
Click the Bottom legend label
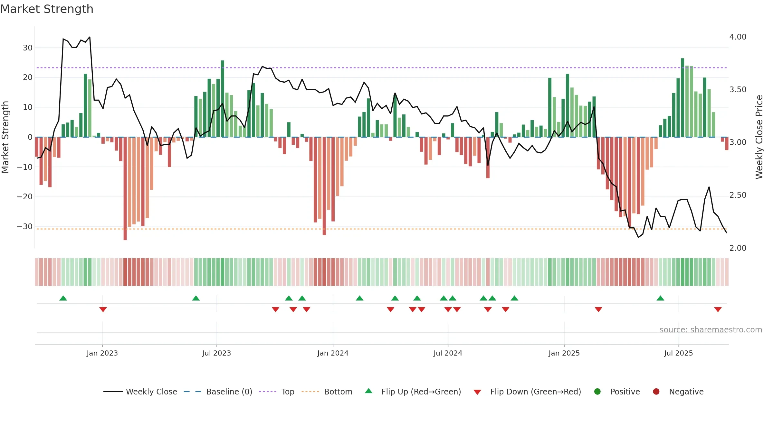[x=338, y=392]
